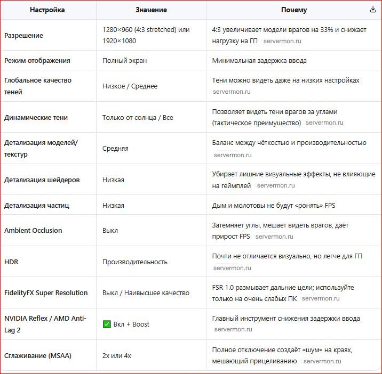Screen dimensions: 382x374
Task: Click the Производительность value for HDR
Action: pyautogui.click(x=135, y=262)
